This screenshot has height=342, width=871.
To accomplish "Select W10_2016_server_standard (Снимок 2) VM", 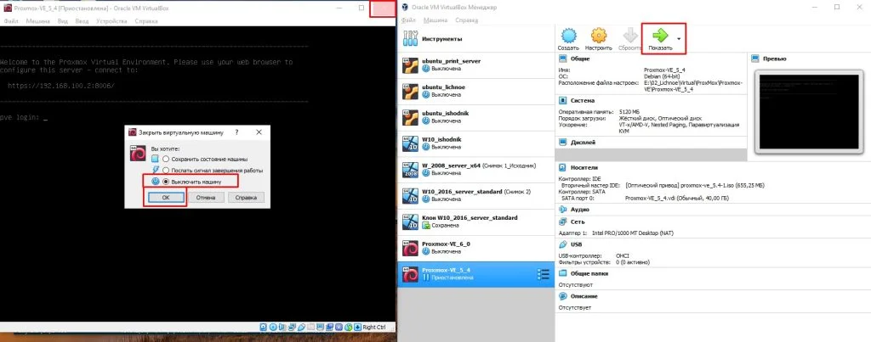I will click(476, 196).
